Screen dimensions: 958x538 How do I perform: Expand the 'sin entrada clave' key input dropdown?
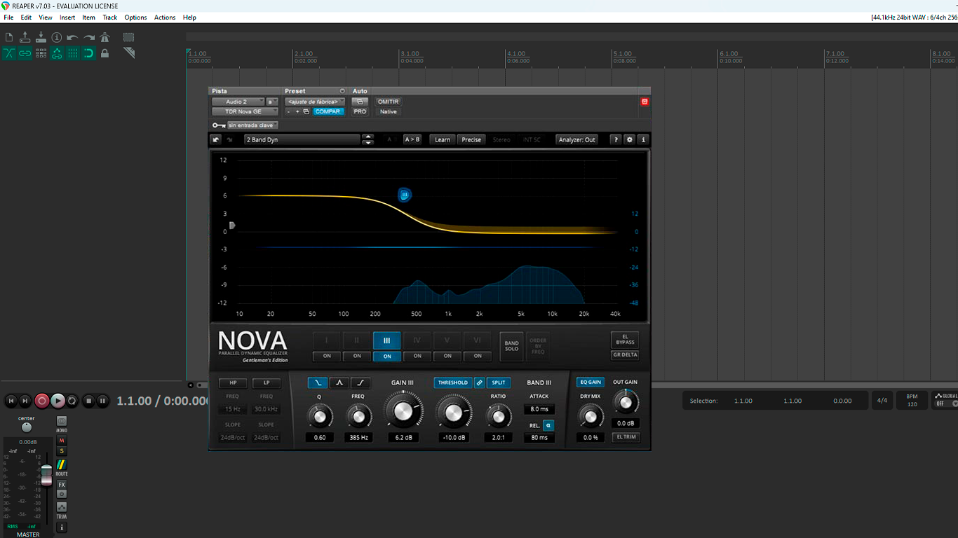(x=252, y=125)
